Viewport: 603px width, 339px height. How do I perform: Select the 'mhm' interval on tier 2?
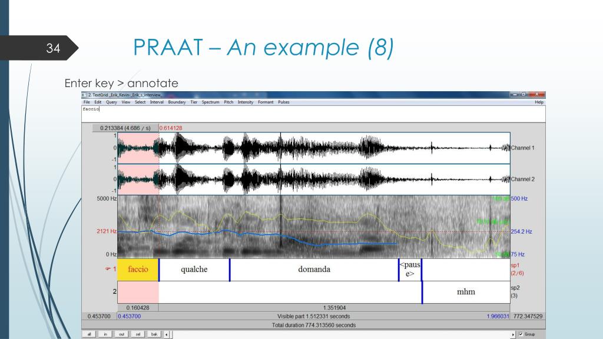pos(466,292)
